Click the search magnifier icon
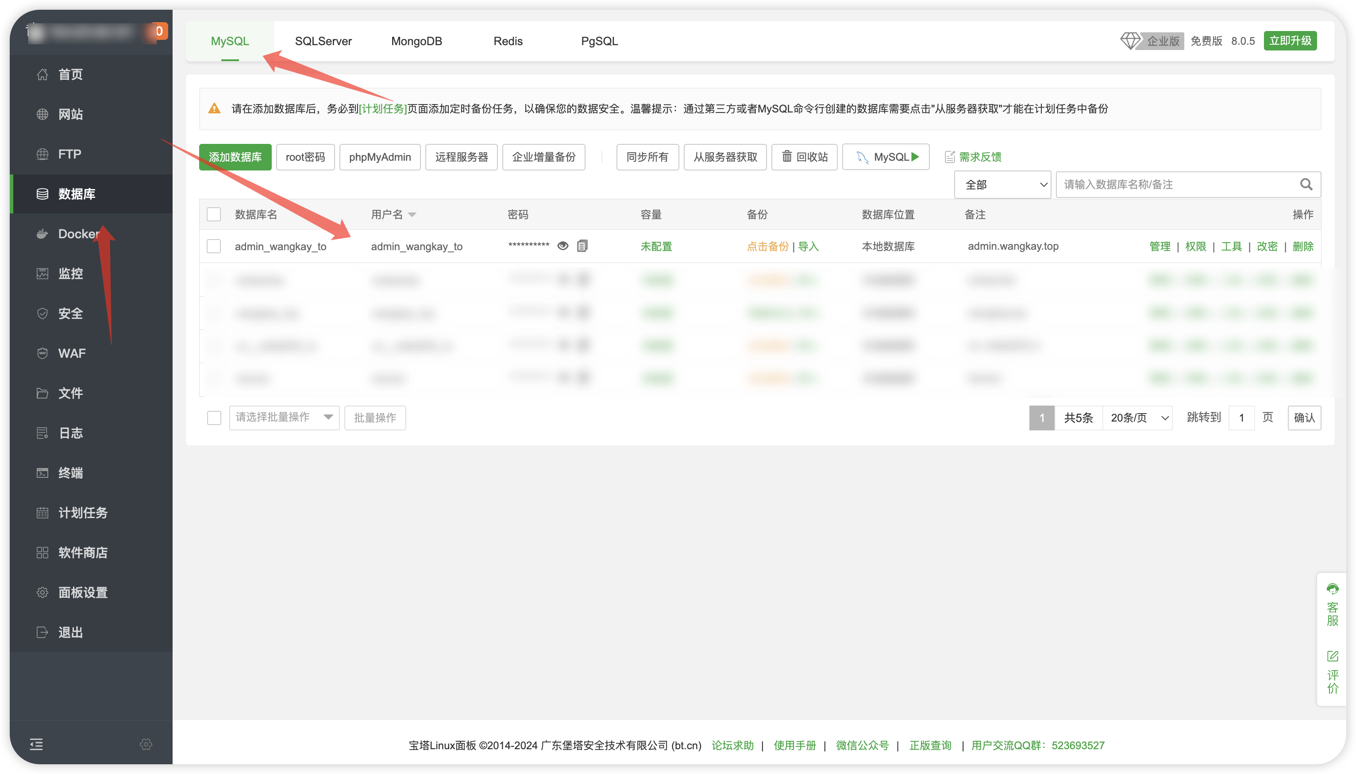 point(1306,185)
